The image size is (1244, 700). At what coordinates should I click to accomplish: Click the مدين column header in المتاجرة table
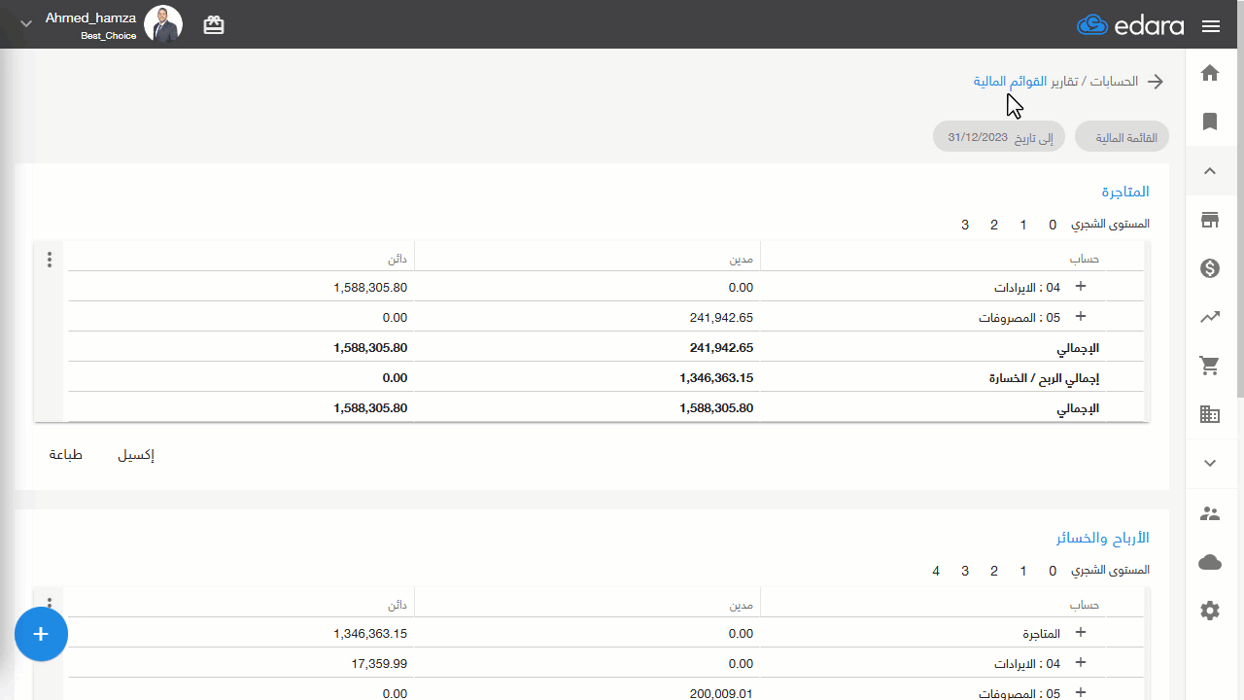coord(743,260)
